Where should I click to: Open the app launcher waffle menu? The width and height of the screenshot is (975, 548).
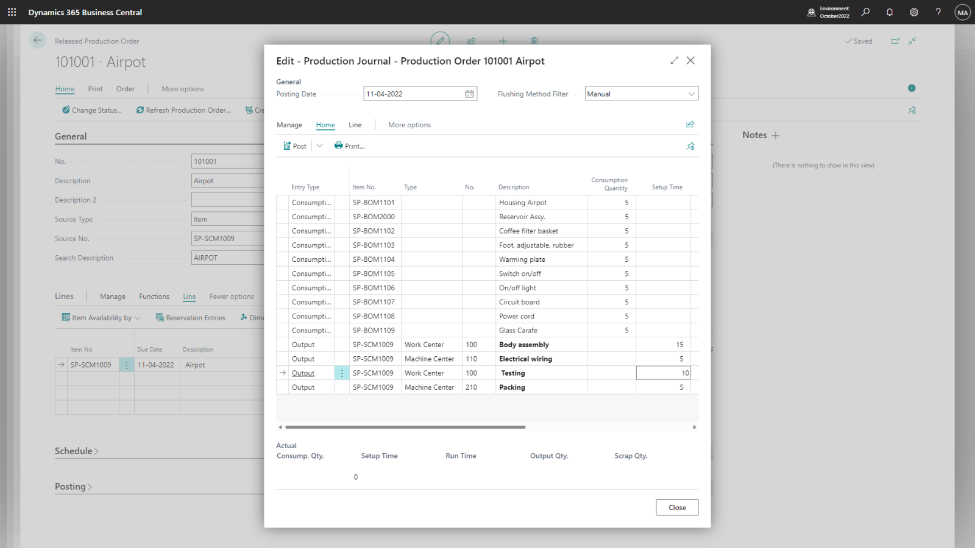12,12
